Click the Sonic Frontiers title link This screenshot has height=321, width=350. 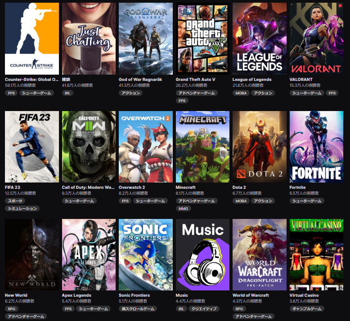(134, 295)
